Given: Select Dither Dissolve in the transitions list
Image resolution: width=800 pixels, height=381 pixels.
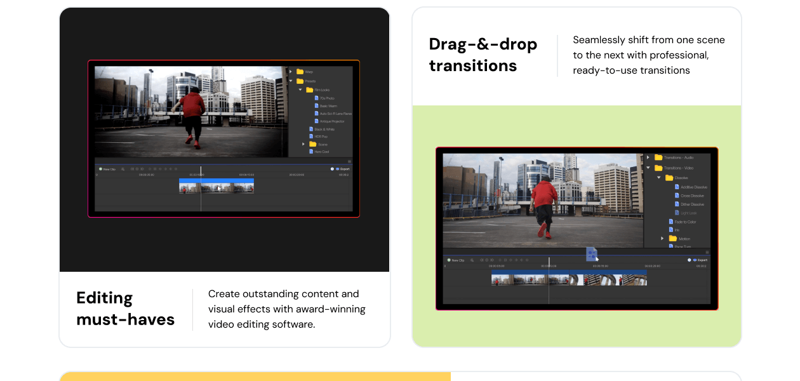Looking at the screenshot, I should pyautogui.click(x=692, y=204).
